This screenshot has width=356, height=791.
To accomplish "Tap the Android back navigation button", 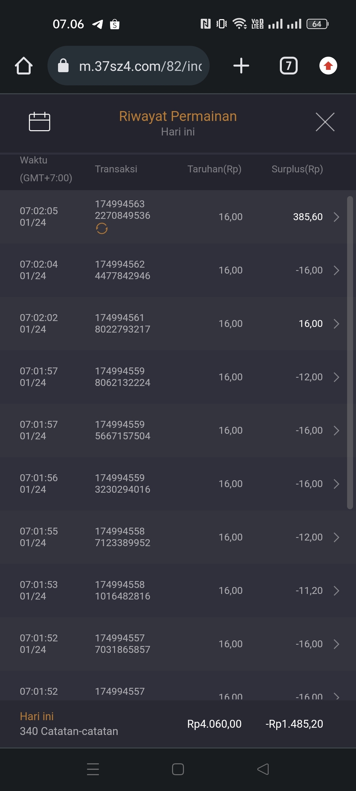I will 263,769.
